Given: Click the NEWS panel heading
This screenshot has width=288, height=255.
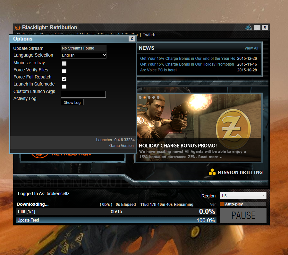Looking at the screenshot, I should click(147, 48).
